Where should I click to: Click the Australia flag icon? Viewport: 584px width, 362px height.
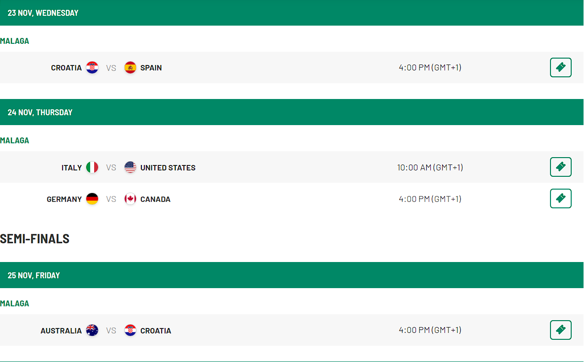(x=92, y=330)
